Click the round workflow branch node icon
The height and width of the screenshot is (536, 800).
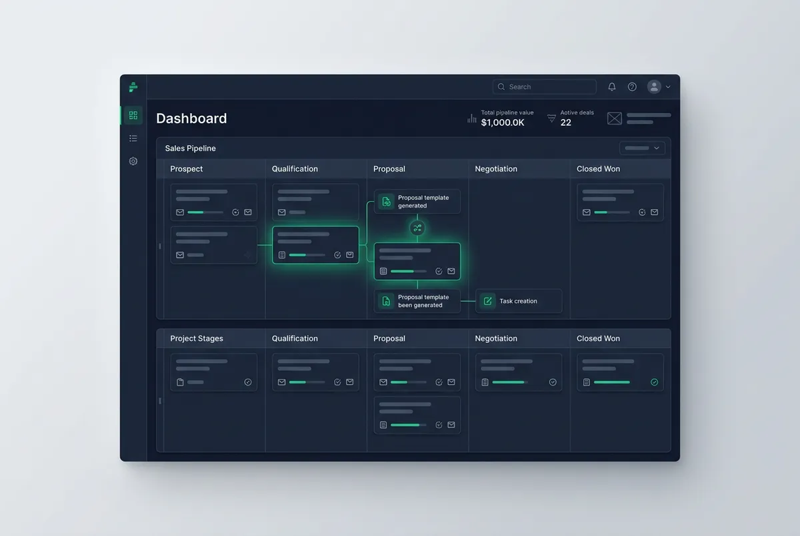[417, 228]
